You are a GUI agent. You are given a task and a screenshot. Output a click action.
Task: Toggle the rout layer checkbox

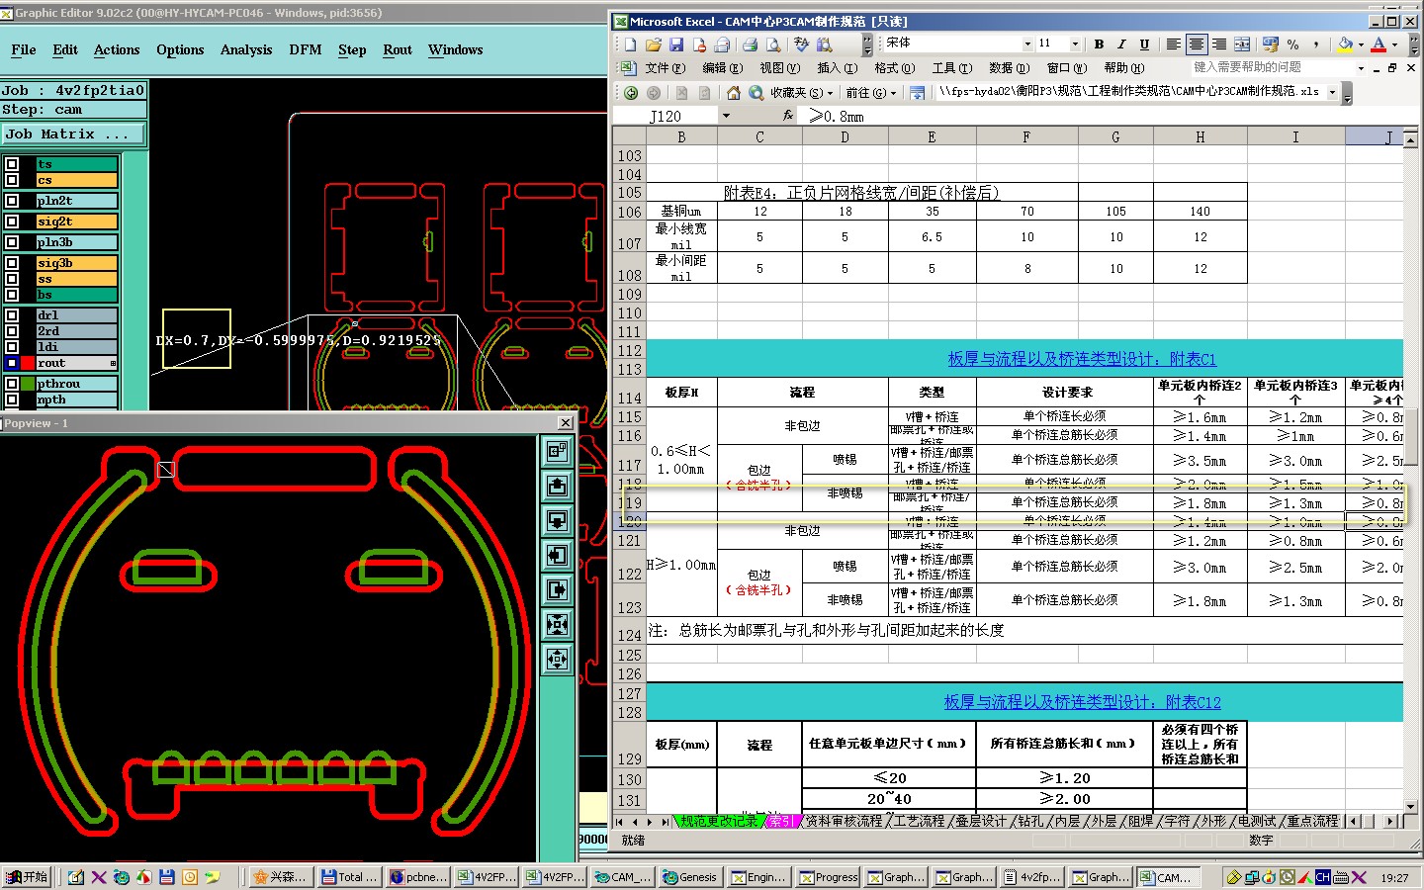coord(12,363)
